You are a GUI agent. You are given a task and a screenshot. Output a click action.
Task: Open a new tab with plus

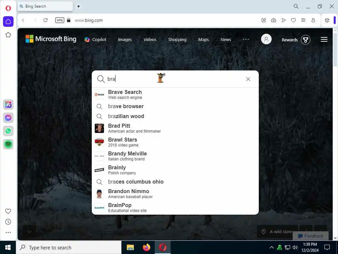coord(79,6)
